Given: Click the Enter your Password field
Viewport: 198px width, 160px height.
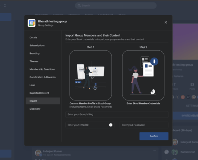Looking at the screenshot, I should 144,125.
